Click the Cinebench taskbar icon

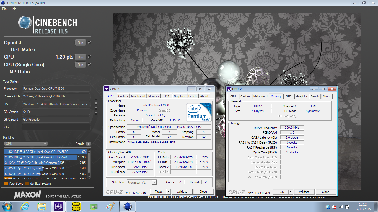[127, 206]
